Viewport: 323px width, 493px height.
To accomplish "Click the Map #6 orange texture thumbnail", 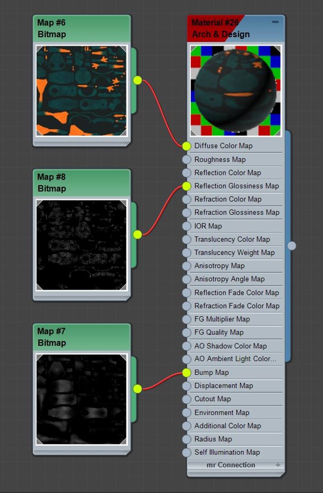I will click(x=82, y=90).
